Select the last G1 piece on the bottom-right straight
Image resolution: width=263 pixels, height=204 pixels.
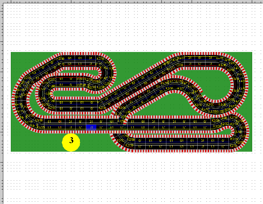click(x=223, y=141)
